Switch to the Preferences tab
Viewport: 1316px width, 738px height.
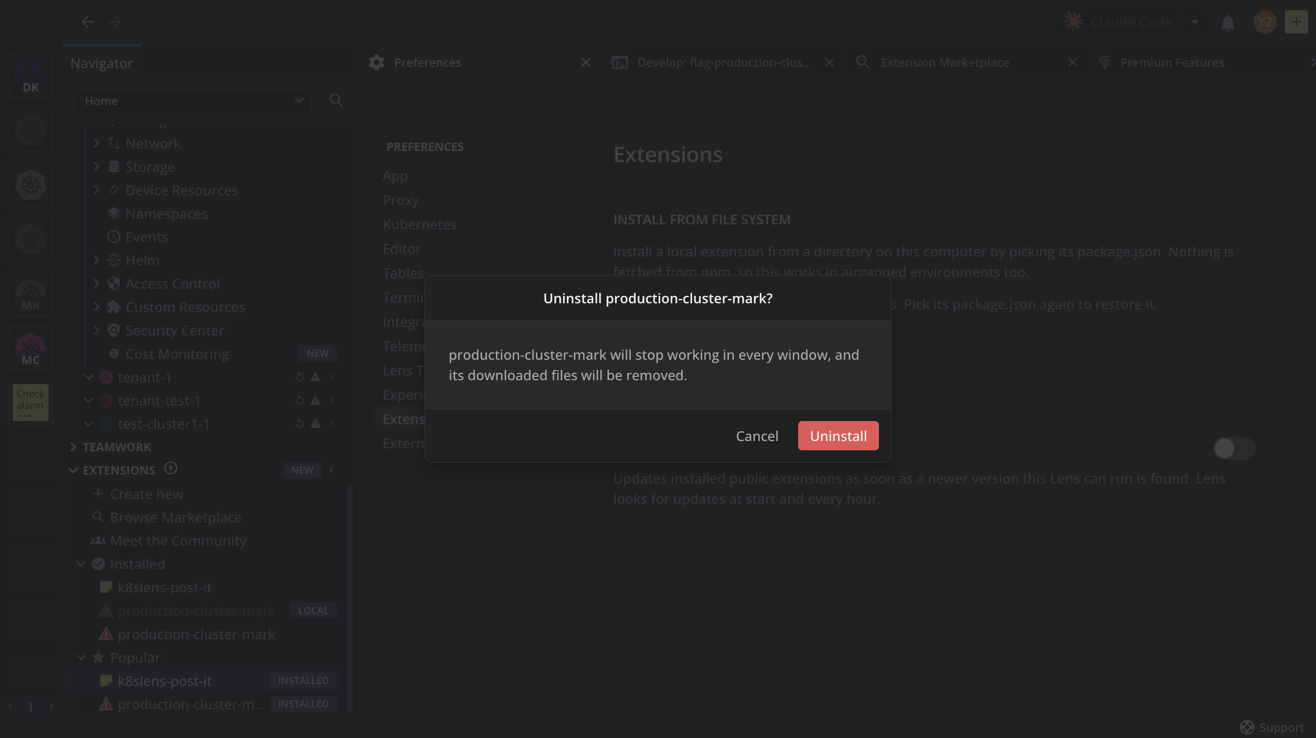(x=427, y=62)
